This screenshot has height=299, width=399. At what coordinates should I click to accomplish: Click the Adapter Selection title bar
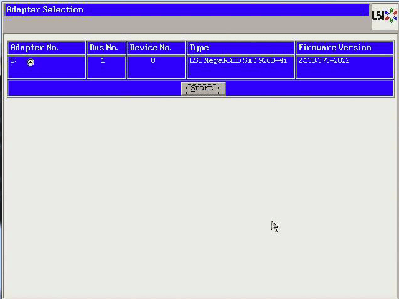pos(187,10)
